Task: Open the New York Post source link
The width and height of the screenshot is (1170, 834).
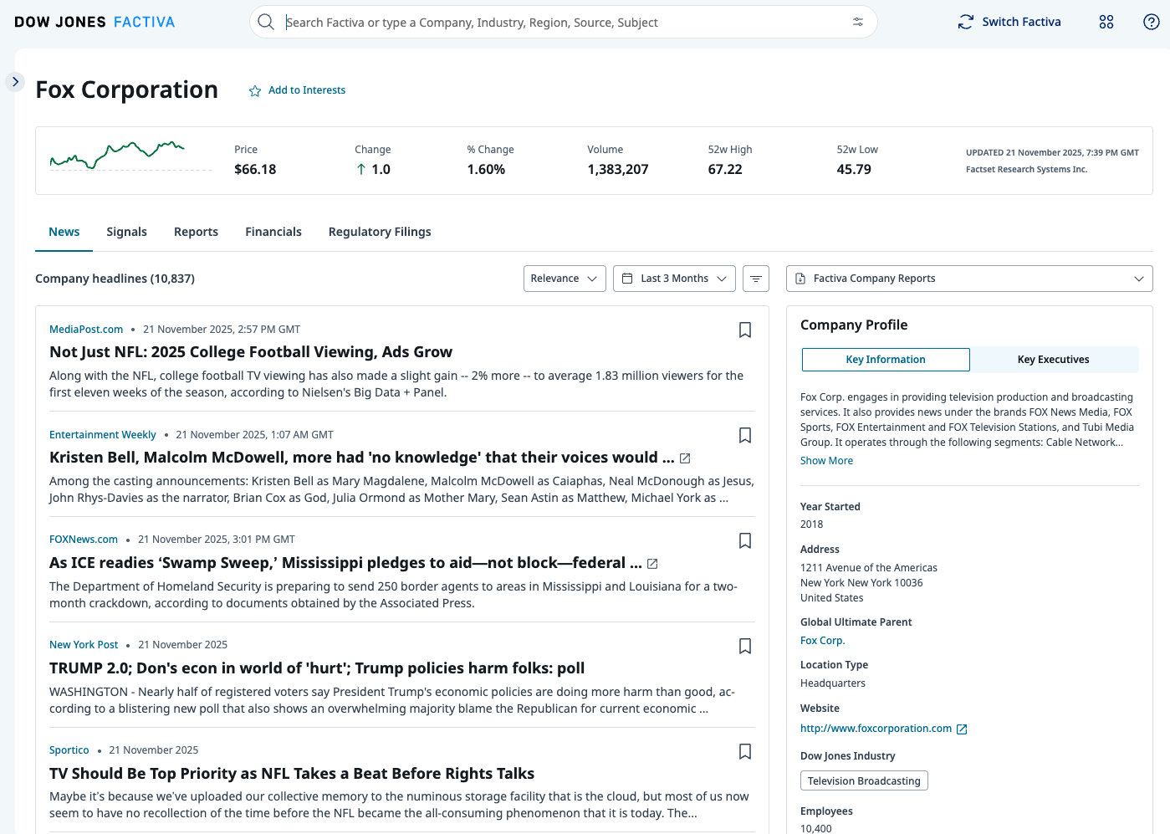Action: [84, 645]
